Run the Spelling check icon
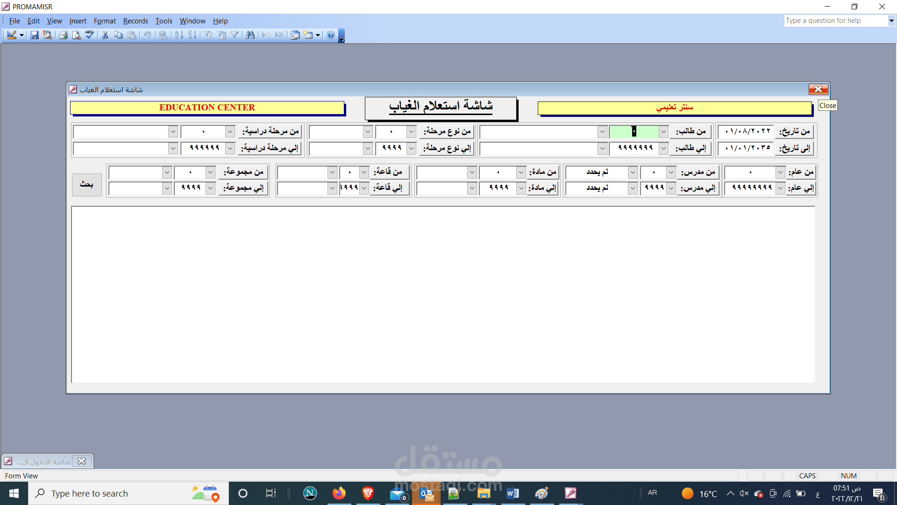 tap(90, 35)
